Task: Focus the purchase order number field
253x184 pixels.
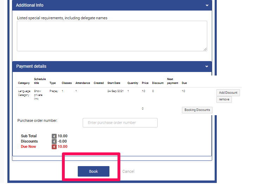Action: point(120,123)
